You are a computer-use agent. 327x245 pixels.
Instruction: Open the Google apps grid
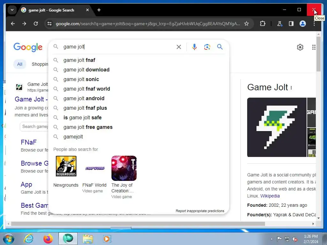click(314, 47)
